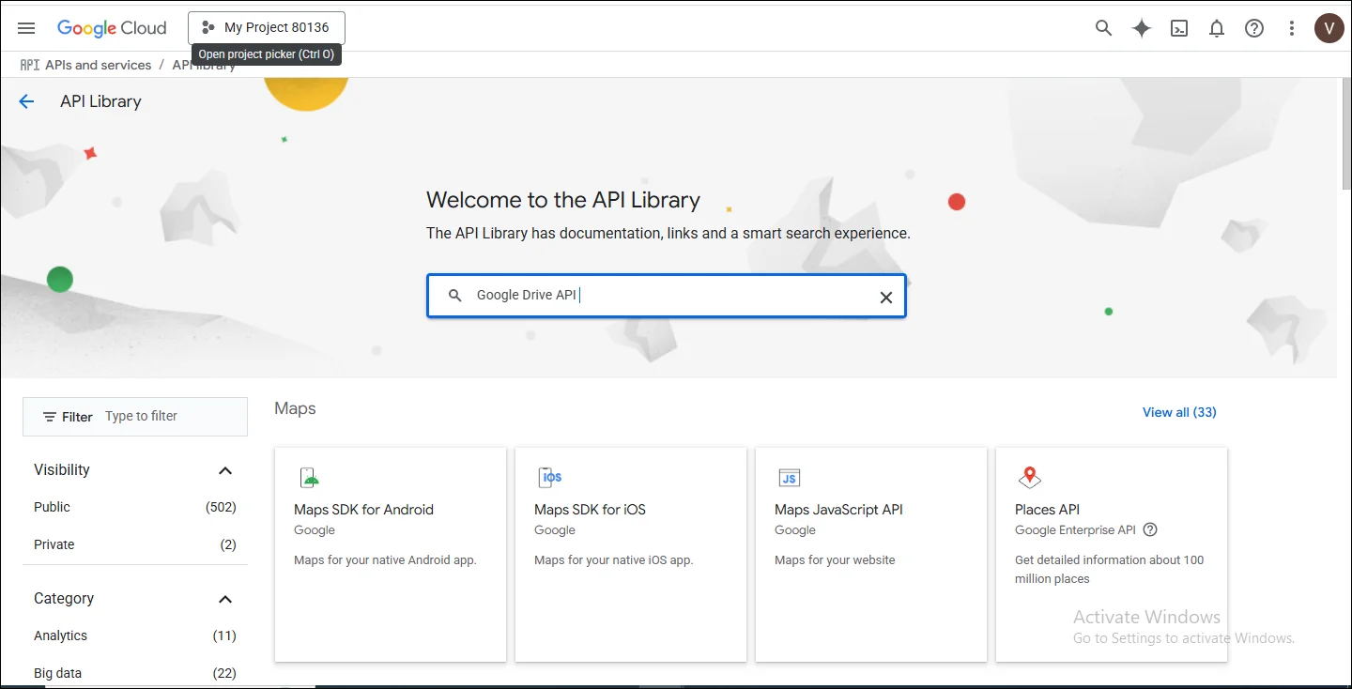Go to APIs and services breadcrumb
Screen dimensions: 1352x689
(98, 65)
